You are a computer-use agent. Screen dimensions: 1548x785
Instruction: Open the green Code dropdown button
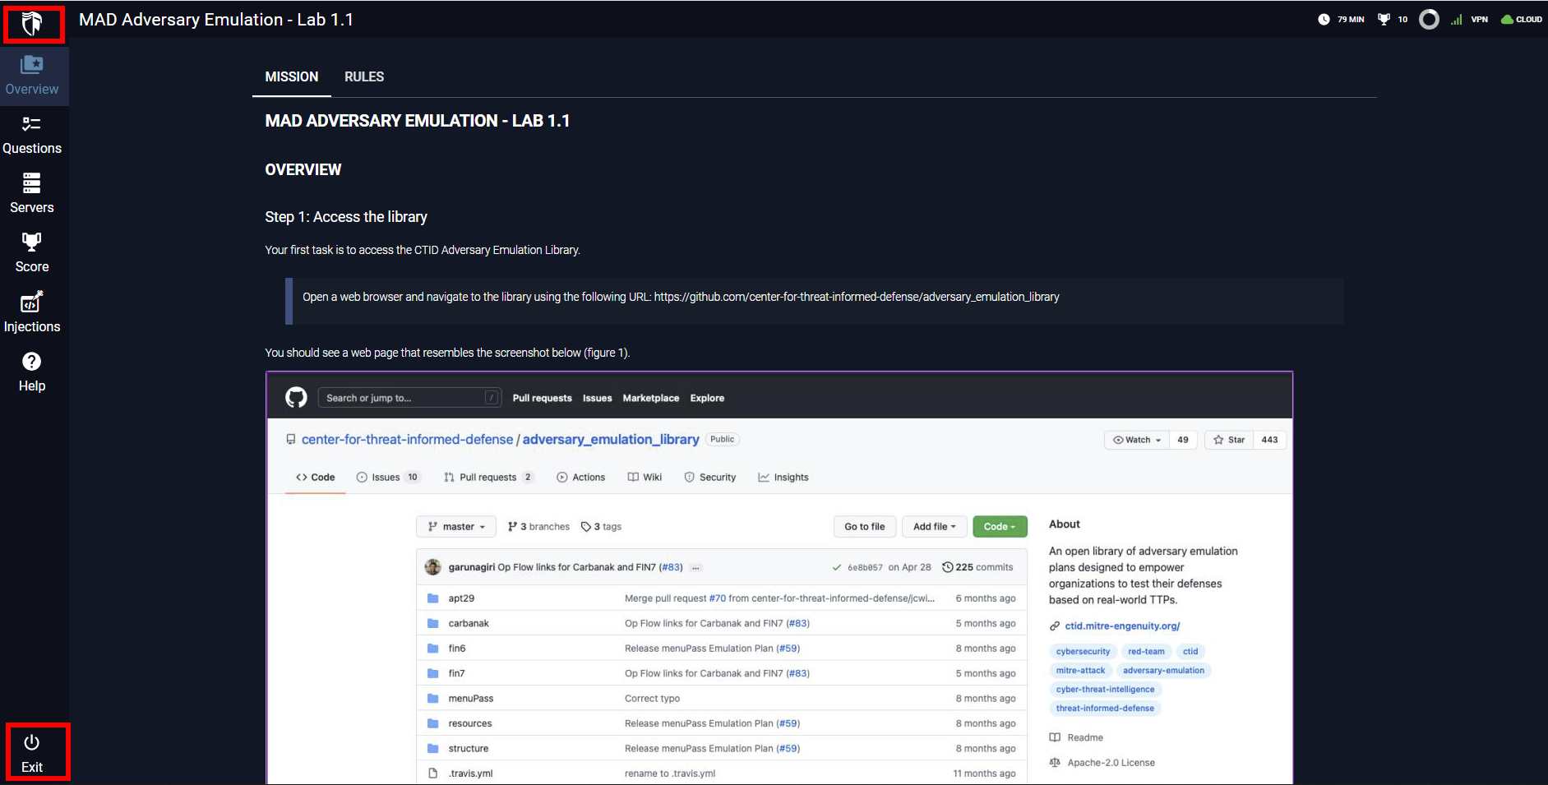pyautogui.click(x=1000, y=527)
